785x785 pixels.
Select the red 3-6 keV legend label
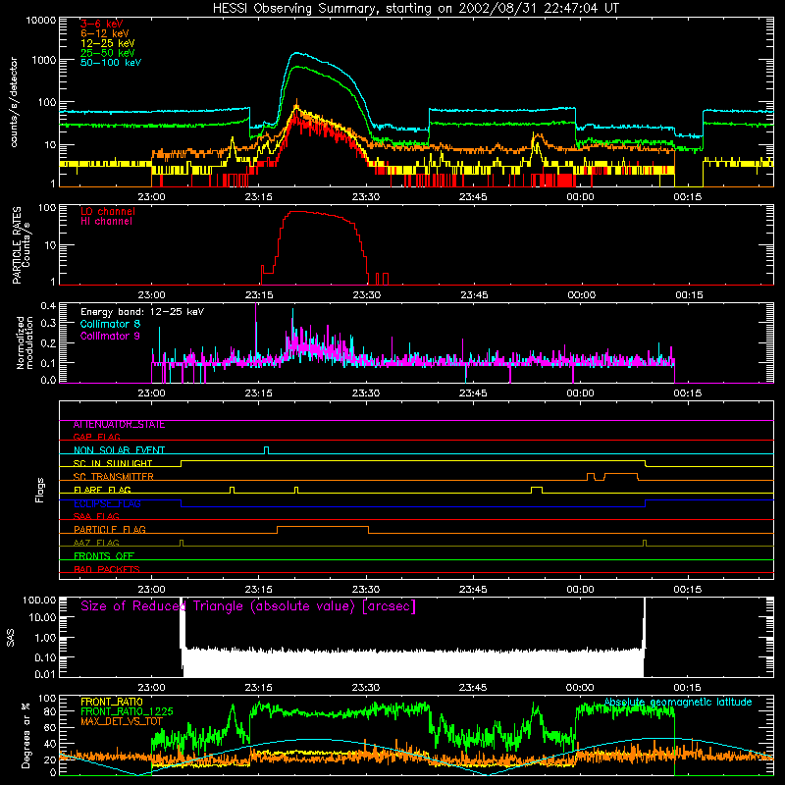point(101,24)
